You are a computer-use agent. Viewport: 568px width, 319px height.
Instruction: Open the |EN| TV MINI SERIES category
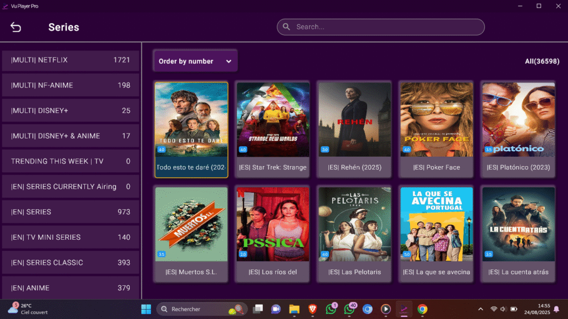coord(70,237)
